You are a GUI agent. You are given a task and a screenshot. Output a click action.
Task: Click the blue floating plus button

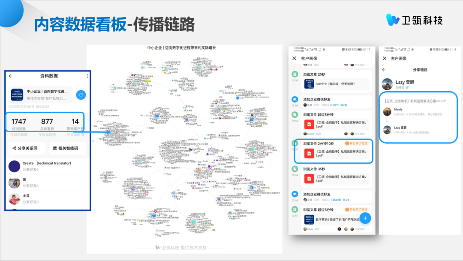[365, 218]
